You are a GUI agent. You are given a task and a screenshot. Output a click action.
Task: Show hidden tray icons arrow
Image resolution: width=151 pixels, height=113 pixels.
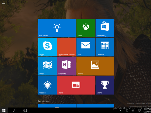(121, 110)
